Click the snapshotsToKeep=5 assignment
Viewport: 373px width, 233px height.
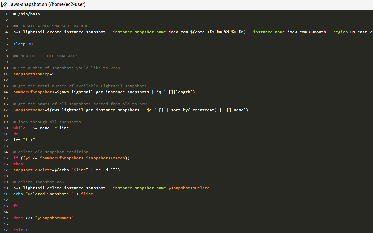pos(34,74)
